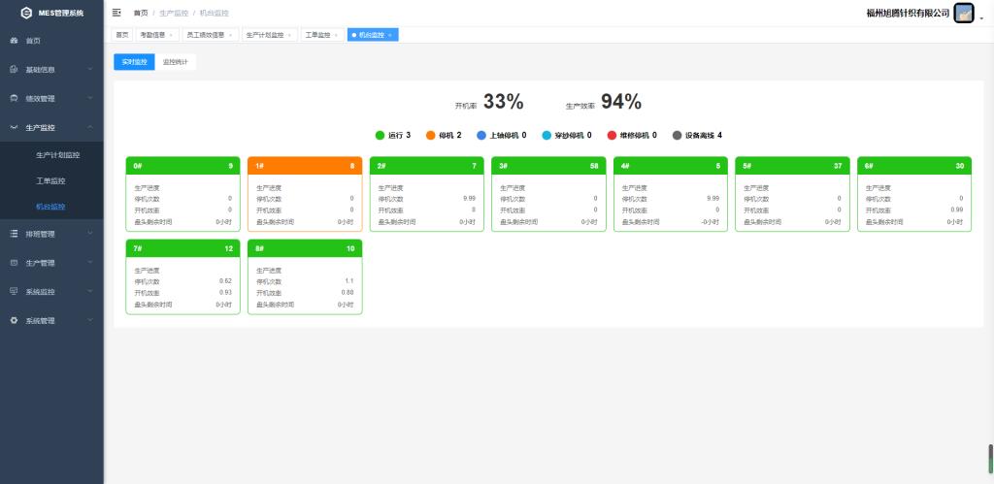994x484 pixels.
Task: Click the sidebar collapse hamburger icon
Action: pos(116,13)
